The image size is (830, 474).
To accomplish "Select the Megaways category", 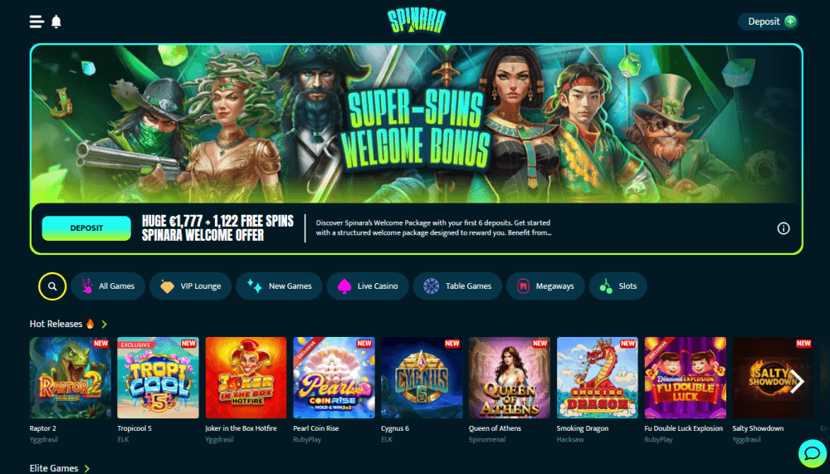I will click(545, 286).
